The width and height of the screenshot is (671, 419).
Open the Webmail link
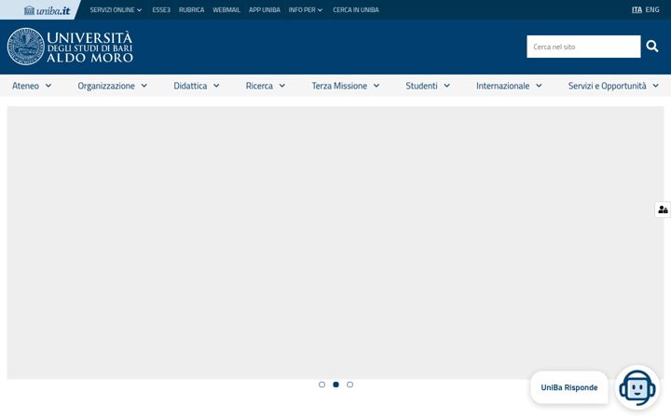(x=226, y=10)
